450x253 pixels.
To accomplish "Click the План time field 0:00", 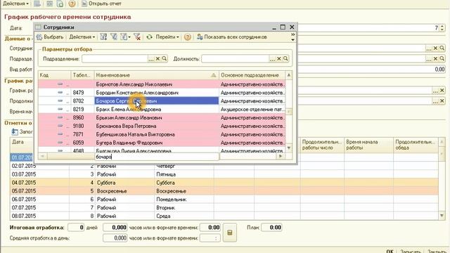I will click(272, 228).
